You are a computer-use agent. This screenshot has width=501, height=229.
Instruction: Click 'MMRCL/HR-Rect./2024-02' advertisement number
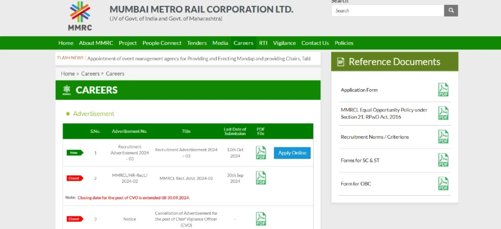click(x=129, y=178)
